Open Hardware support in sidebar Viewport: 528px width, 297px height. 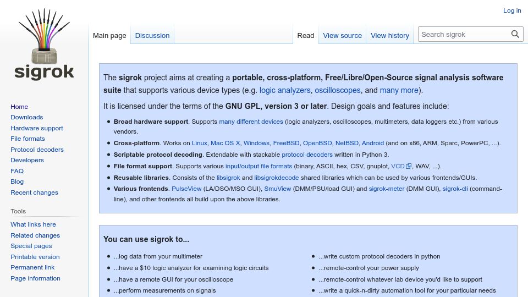[37, 128]
